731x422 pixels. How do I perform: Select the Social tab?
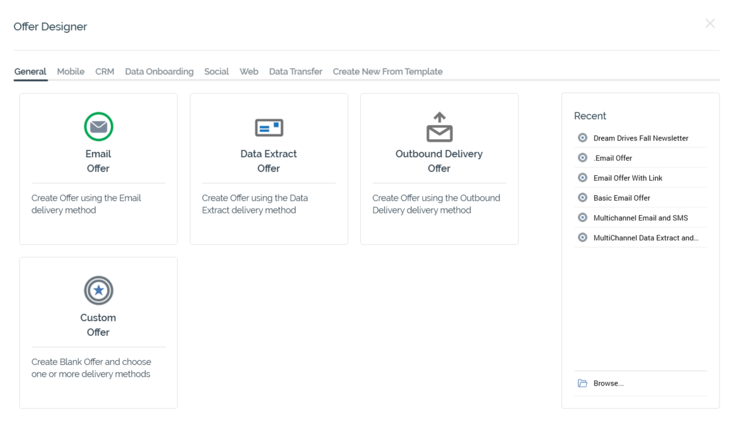click(216, 71)
